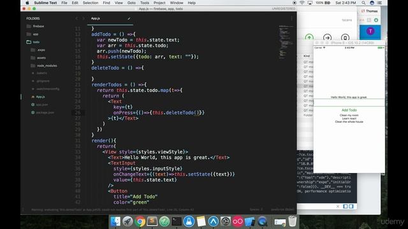Image resolution: width=408 pixels, height=229 pixels.
Task: Click the syntax selector in status bar
Action: pyautogui.click(x=282, y=209)
